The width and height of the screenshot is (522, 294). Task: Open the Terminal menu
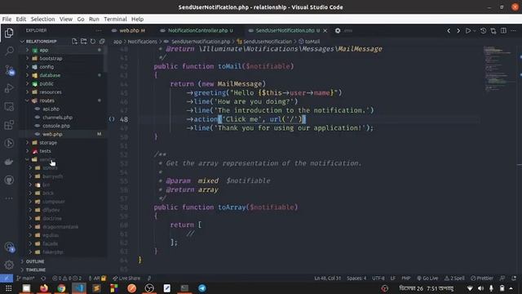click(115, 19)
